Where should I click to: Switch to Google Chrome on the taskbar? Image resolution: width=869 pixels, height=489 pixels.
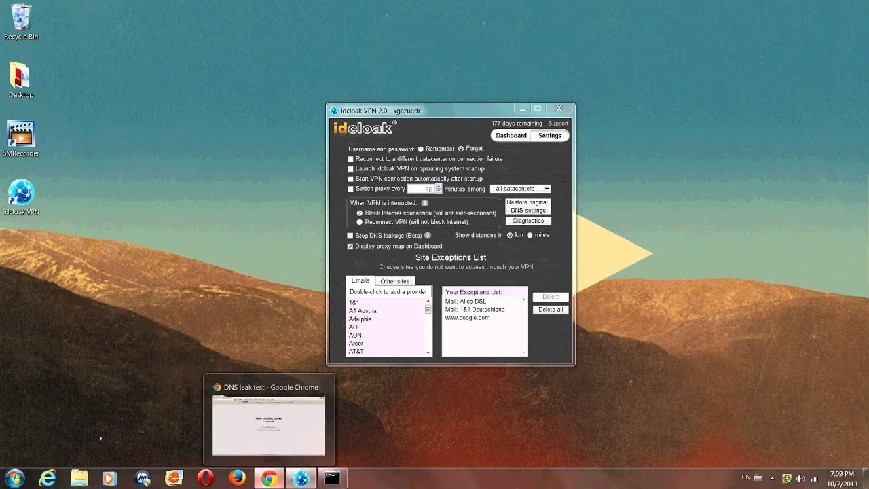(270, 478)
